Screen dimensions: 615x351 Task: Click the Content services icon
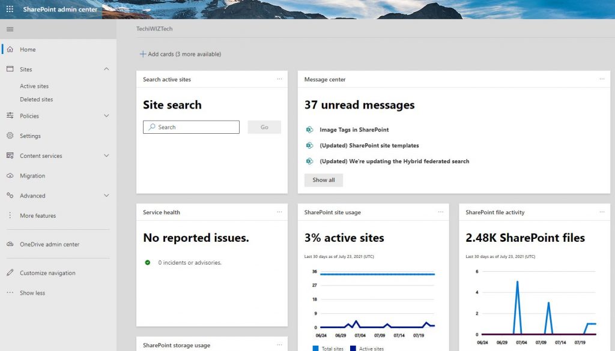(10, 155)
